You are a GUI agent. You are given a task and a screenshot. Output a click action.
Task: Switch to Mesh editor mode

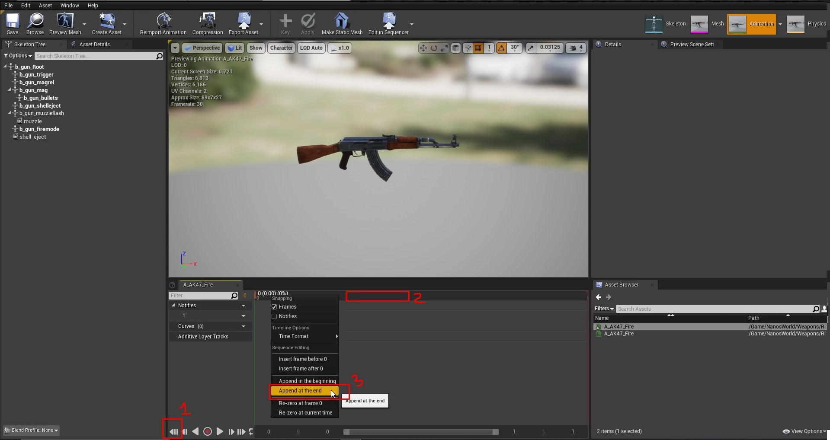click(x=707, y=24)
